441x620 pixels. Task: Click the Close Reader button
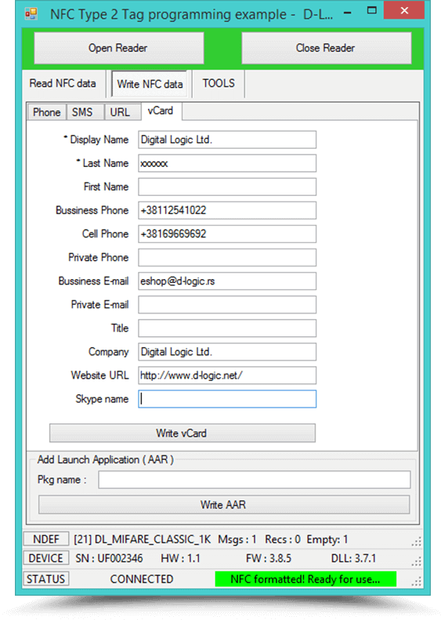click(x=327, y=48)
